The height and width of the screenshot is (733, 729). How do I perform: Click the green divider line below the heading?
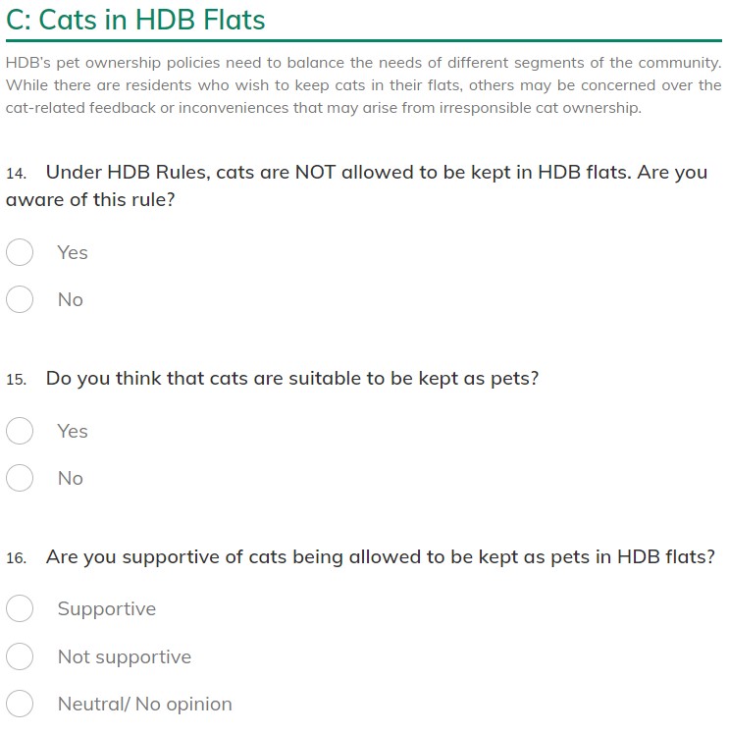click(x=363, y=40)
